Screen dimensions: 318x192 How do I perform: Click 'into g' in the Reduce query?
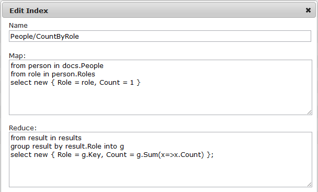coord(114,146)
